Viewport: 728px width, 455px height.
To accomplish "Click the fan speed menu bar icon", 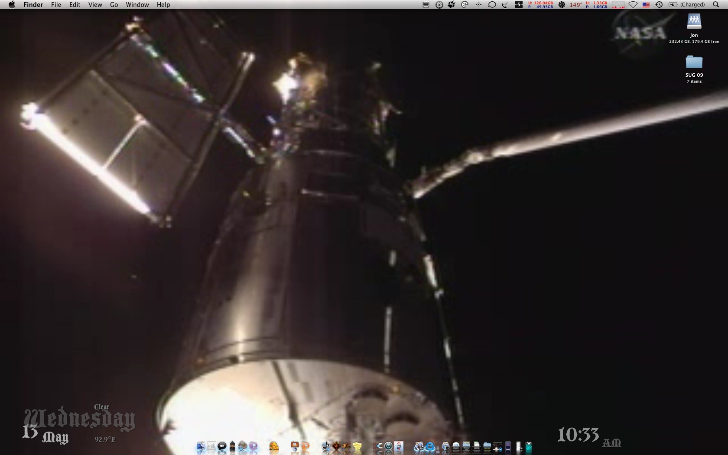I will pyautogui.click(x=562, y=5).
